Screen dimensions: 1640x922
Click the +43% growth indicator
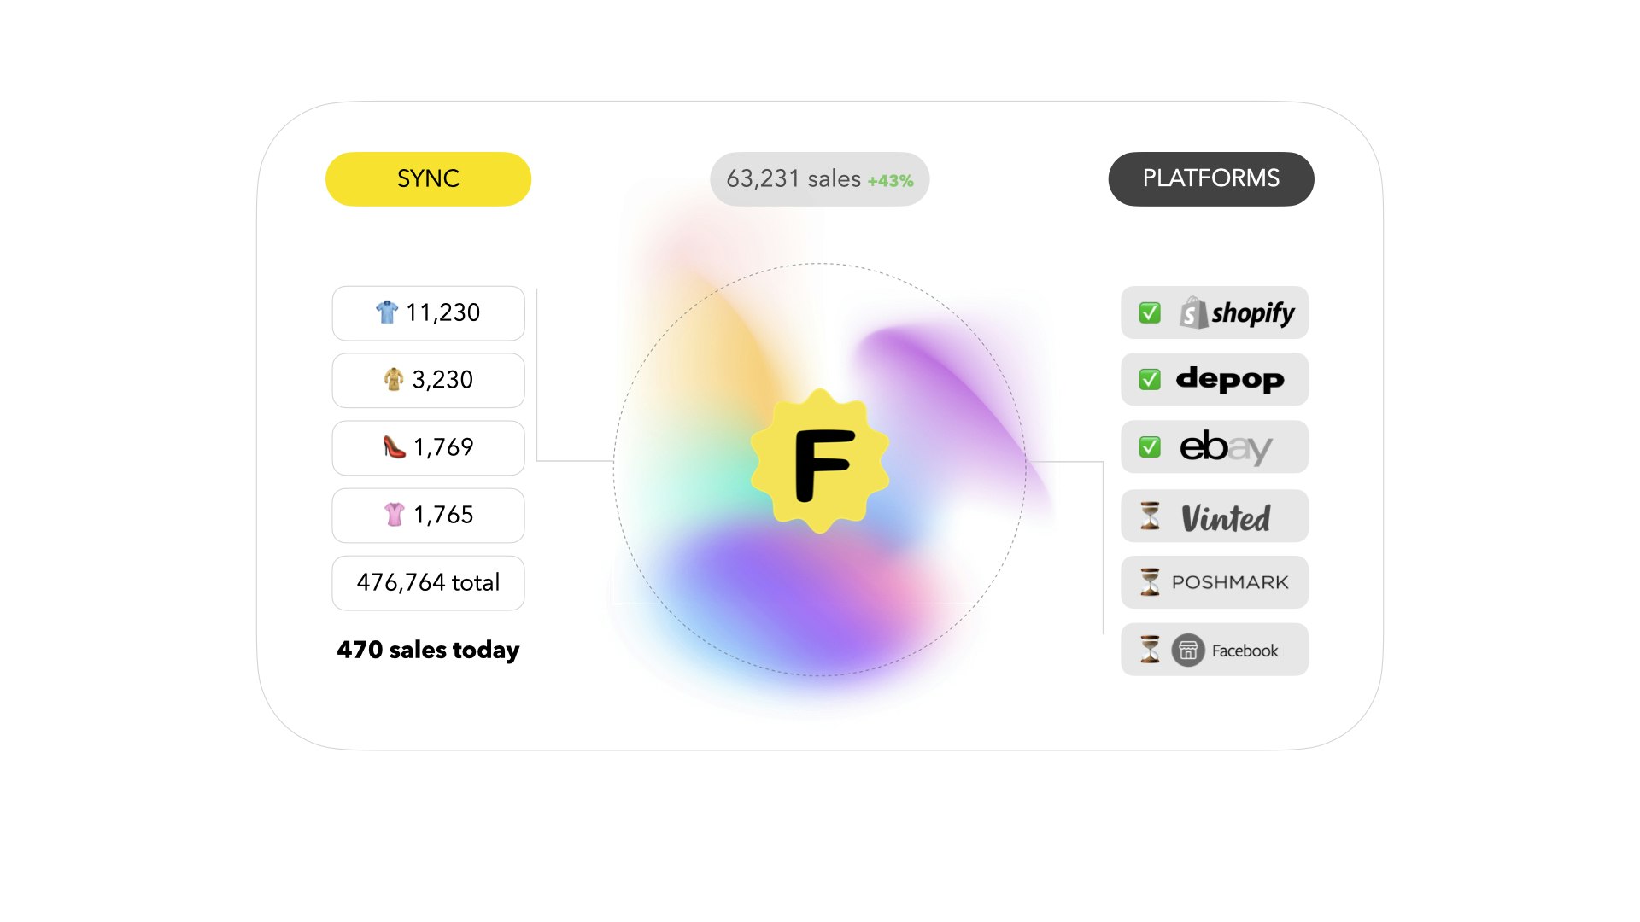pos(890,181)
